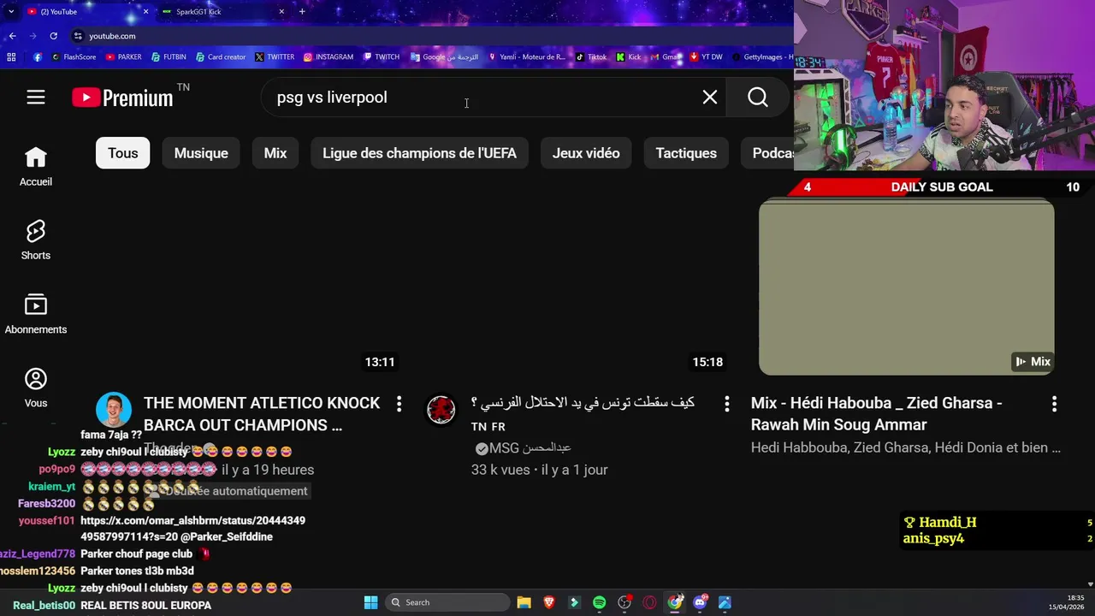Open the MSG channel avatar

pyautogui.click(x=441, y=410)
